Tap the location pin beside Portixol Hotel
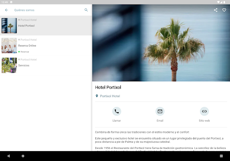 click(97, 96)
